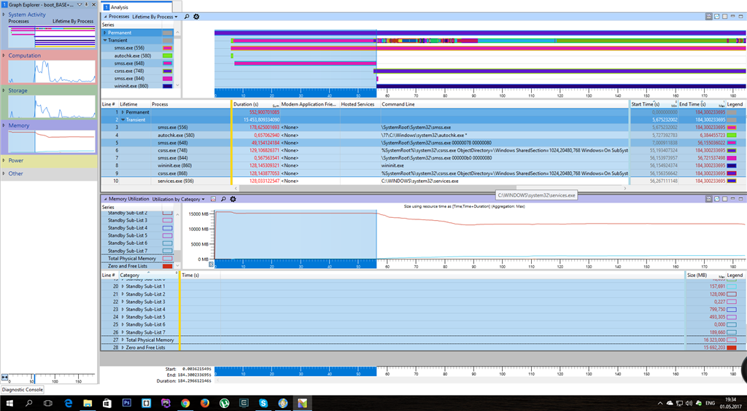Select the autochk.exe (580) table row
Viewport: 747px width, 411px height.
pyautogui.click(x=422, y=135)
